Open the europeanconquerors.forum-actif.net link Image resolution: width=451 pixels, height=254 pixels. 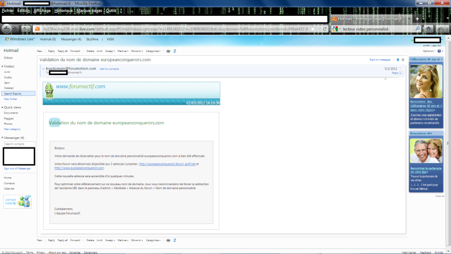[x=167, y=164]
